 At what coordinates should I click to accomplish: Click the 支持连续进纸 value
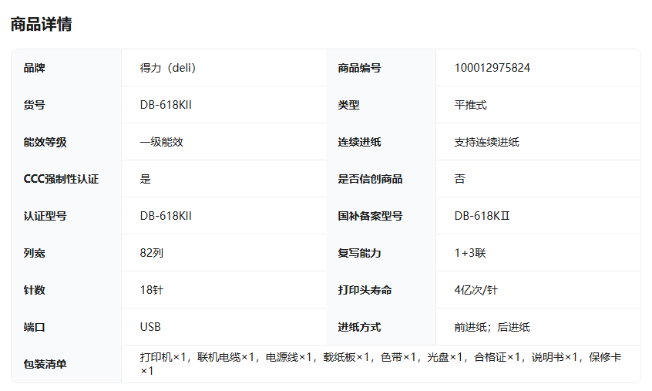pyautogui.click(x=486, y=142)
